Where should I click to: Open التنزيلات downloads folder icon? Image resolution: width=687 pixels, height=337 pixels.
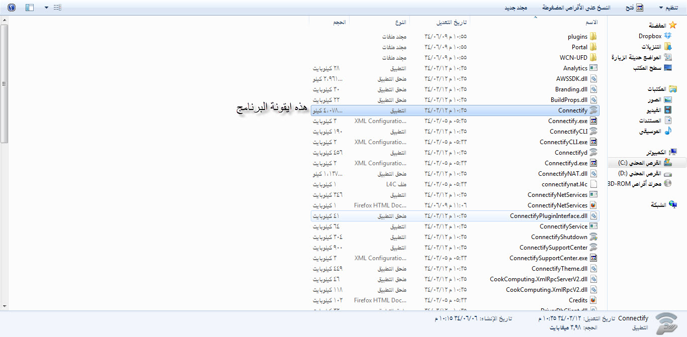[668, 47]
